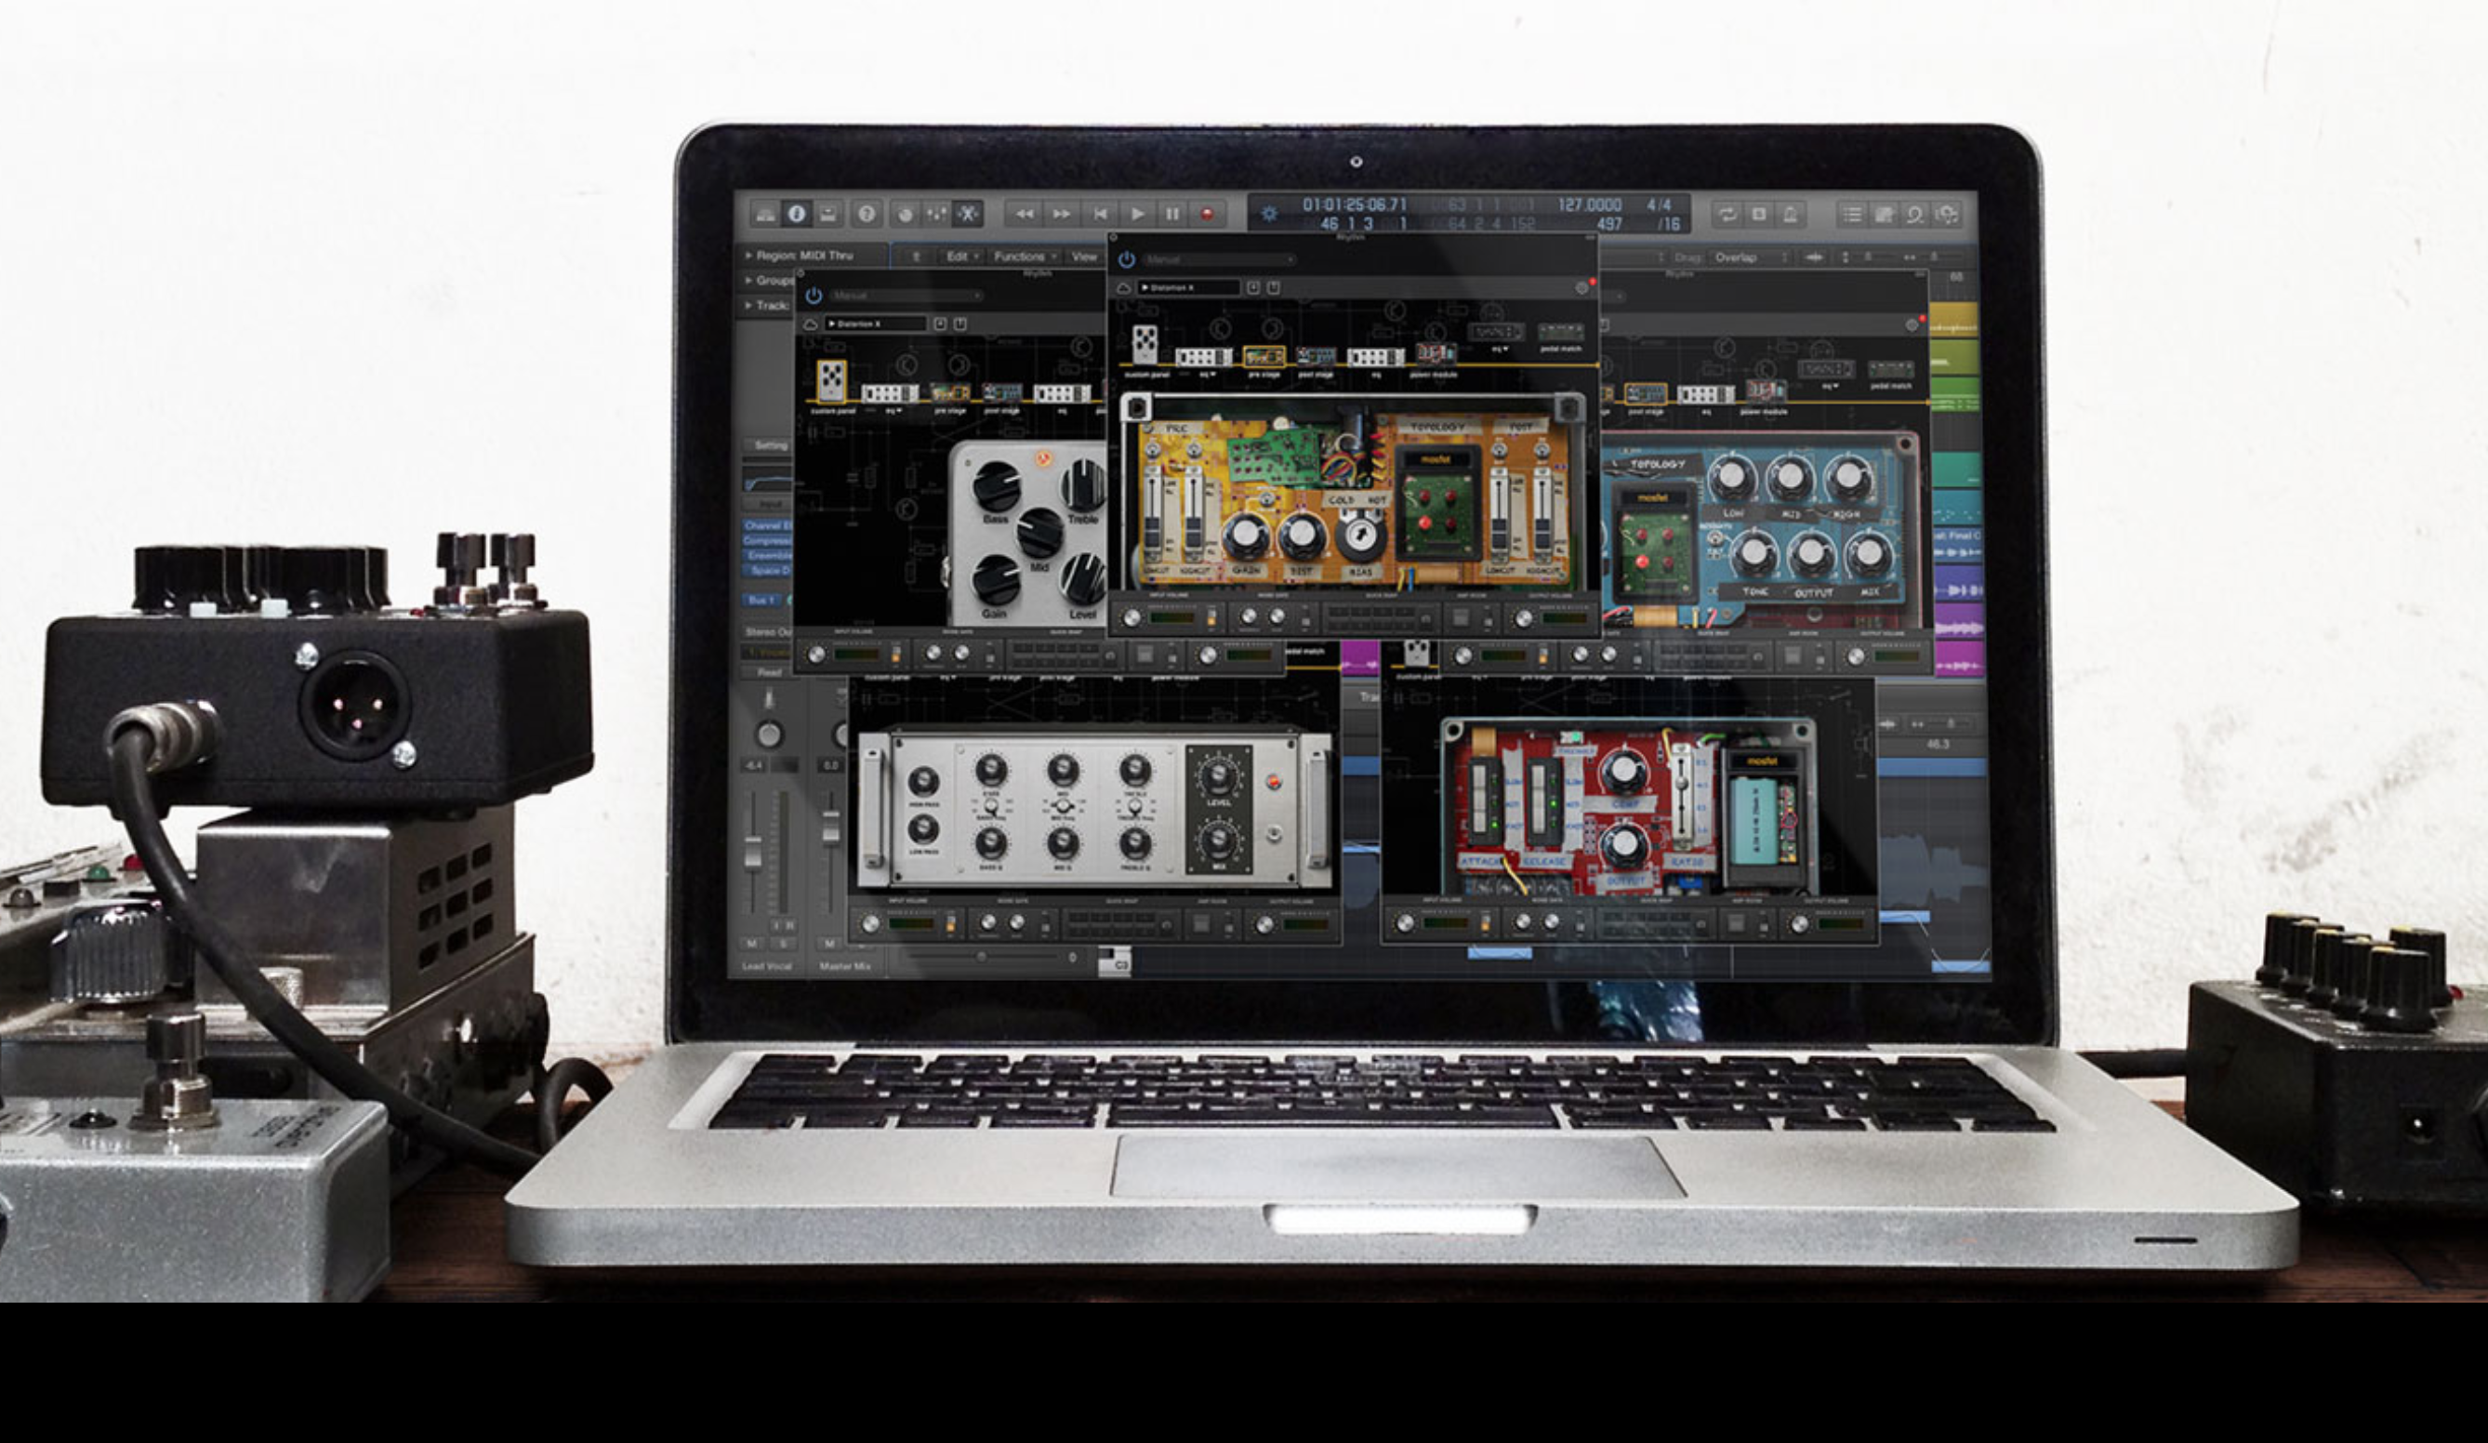
Task: Toggle power button of the white pedal plugin window
Action: coord(814,296)
